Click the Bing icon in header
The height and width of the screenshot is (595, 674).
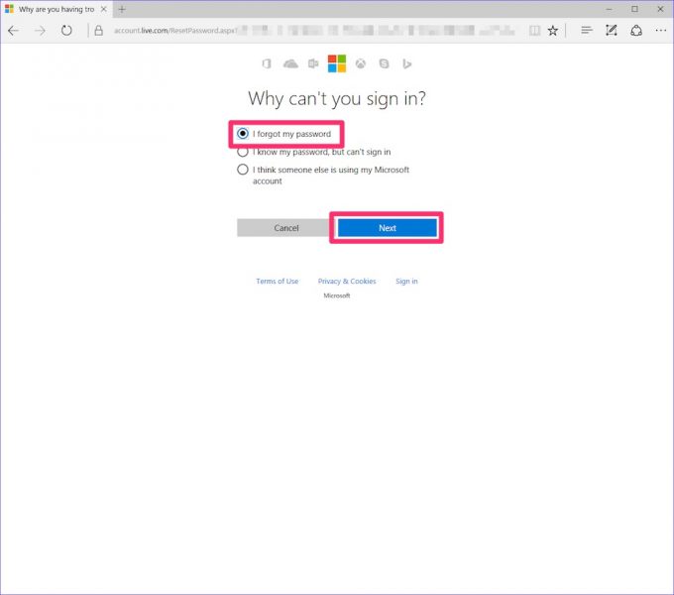tap(406, 64)
